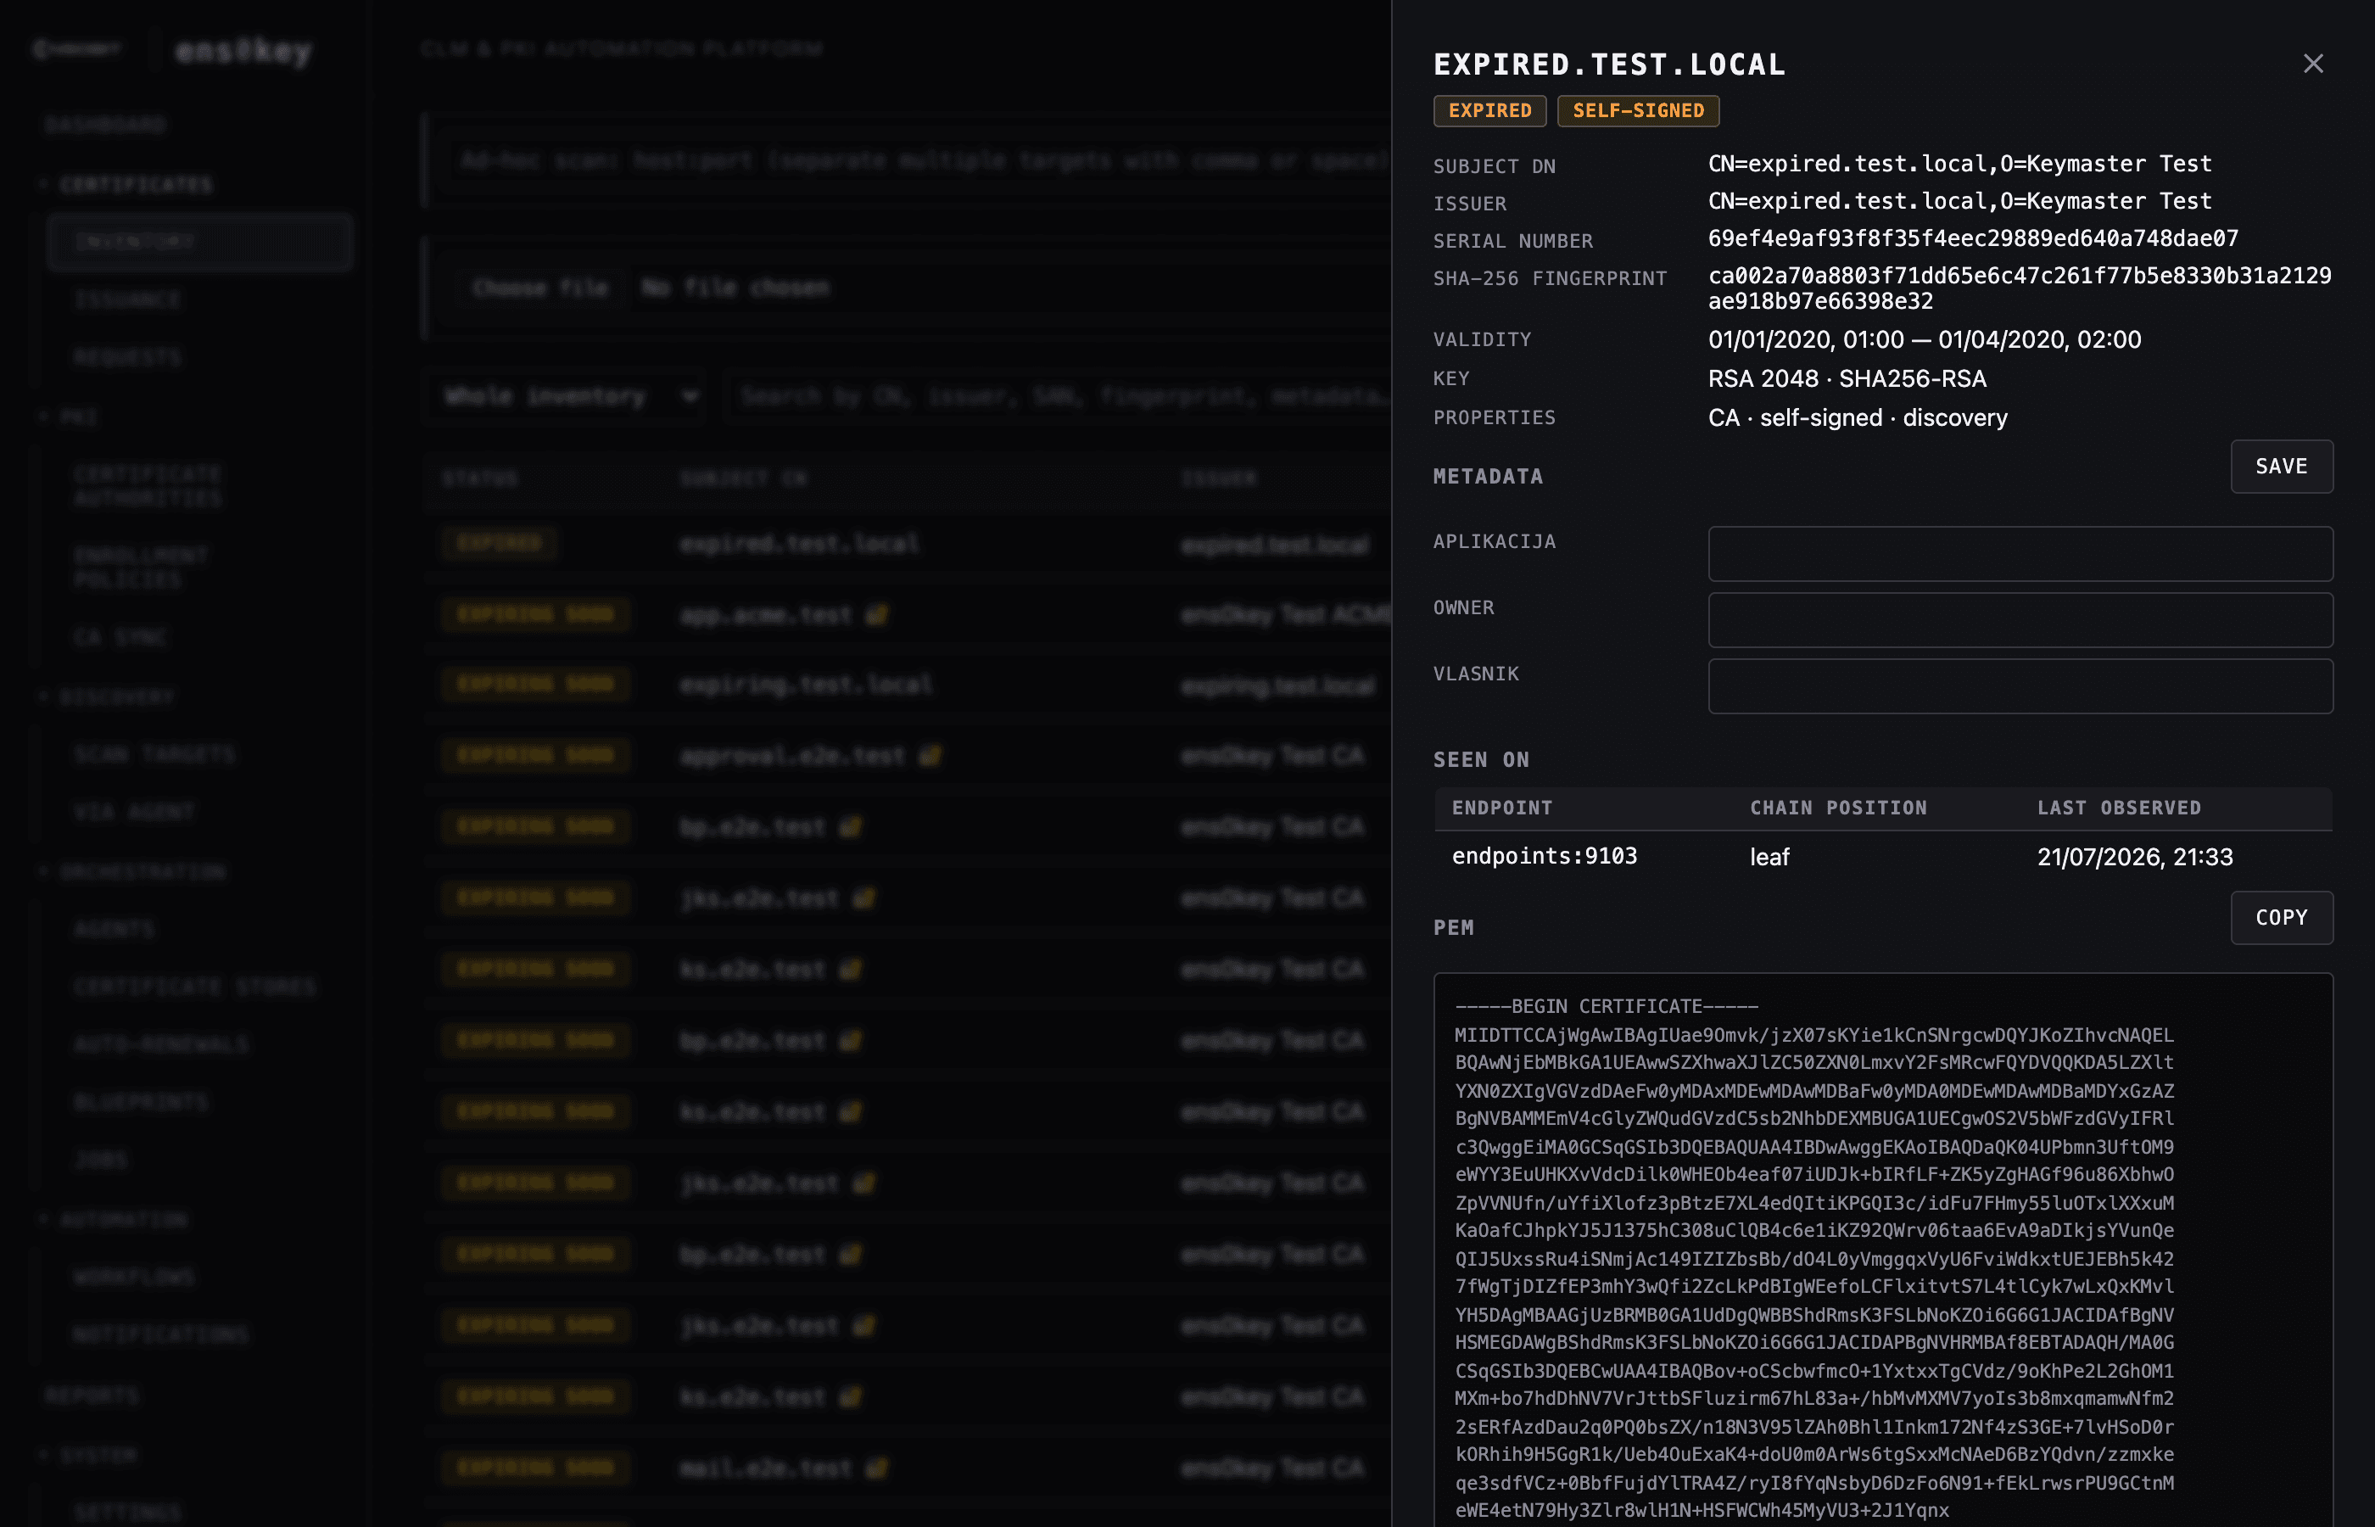
Task: Focus the OWNER metadata field
Action: click(x=2020, y=620)
